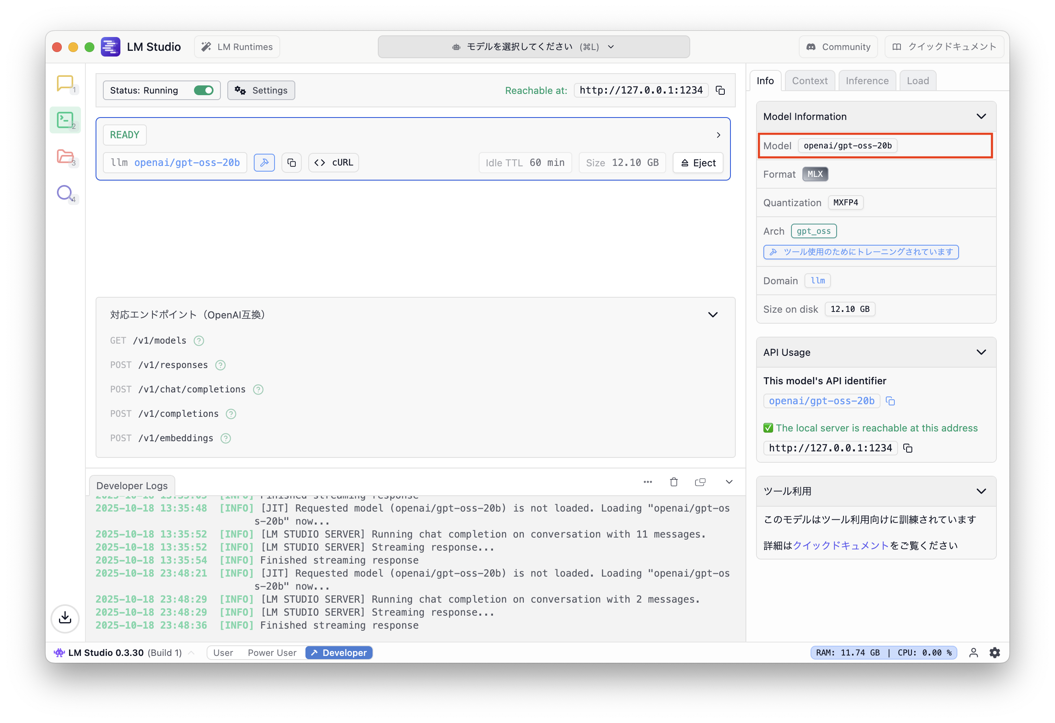Viewport: 1055px width, 723px height.
Task: Click the Idle TTL 60 min field
Action: (x=525, y=163)
